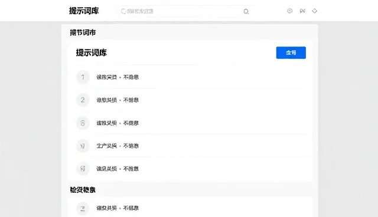Click the flag icon in the header
Viewport: 378px width, 217px height.
coord(302,11)
